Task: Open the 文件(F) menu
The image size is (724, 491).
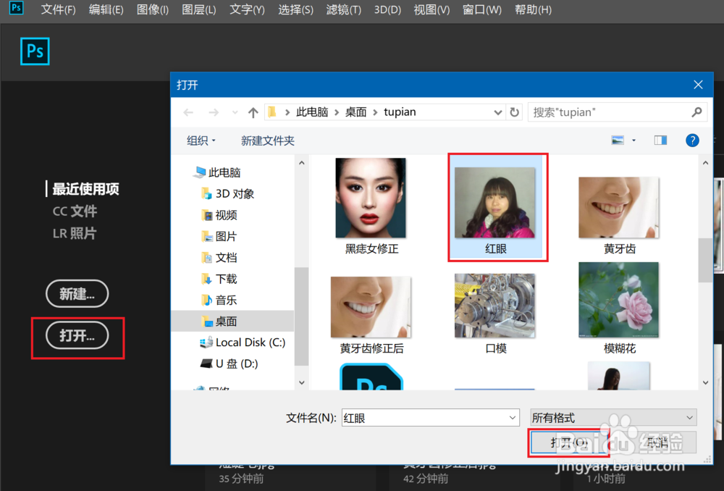Action: point(58,9)
